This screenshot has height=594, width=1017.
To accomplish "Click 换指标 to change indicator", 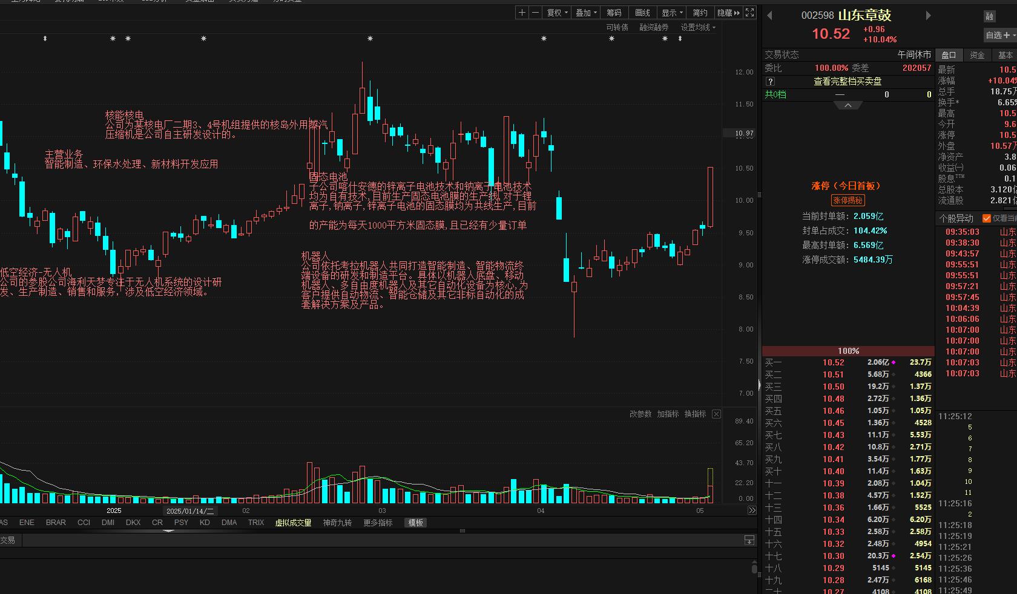I will pyautogui.click(x=695, y=414).
